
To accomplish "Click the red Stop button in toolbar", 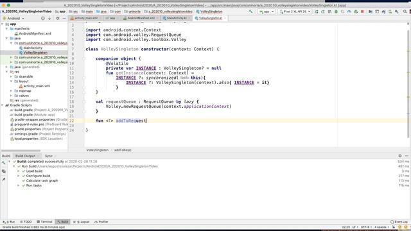I will (x=362, y=12).
